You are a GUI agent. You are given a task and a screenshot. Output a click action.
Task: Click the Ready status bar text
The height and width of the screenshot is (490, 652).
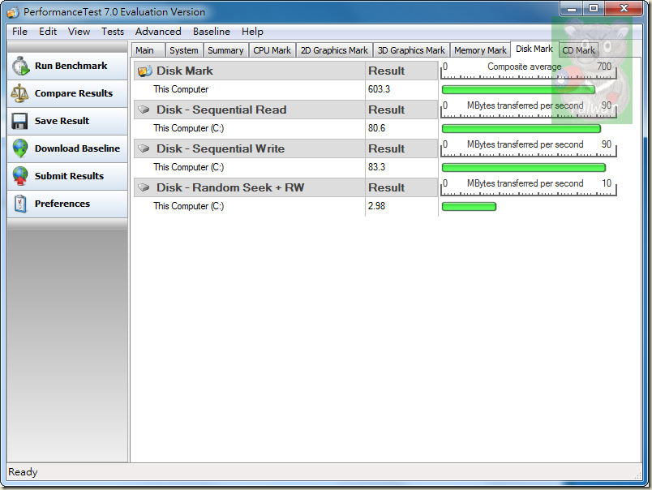23,472
